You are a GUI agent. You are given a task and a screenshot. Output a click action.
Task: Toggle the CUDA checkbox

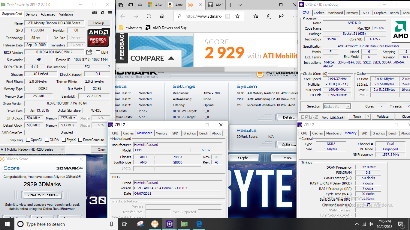(x=47, y=140)
